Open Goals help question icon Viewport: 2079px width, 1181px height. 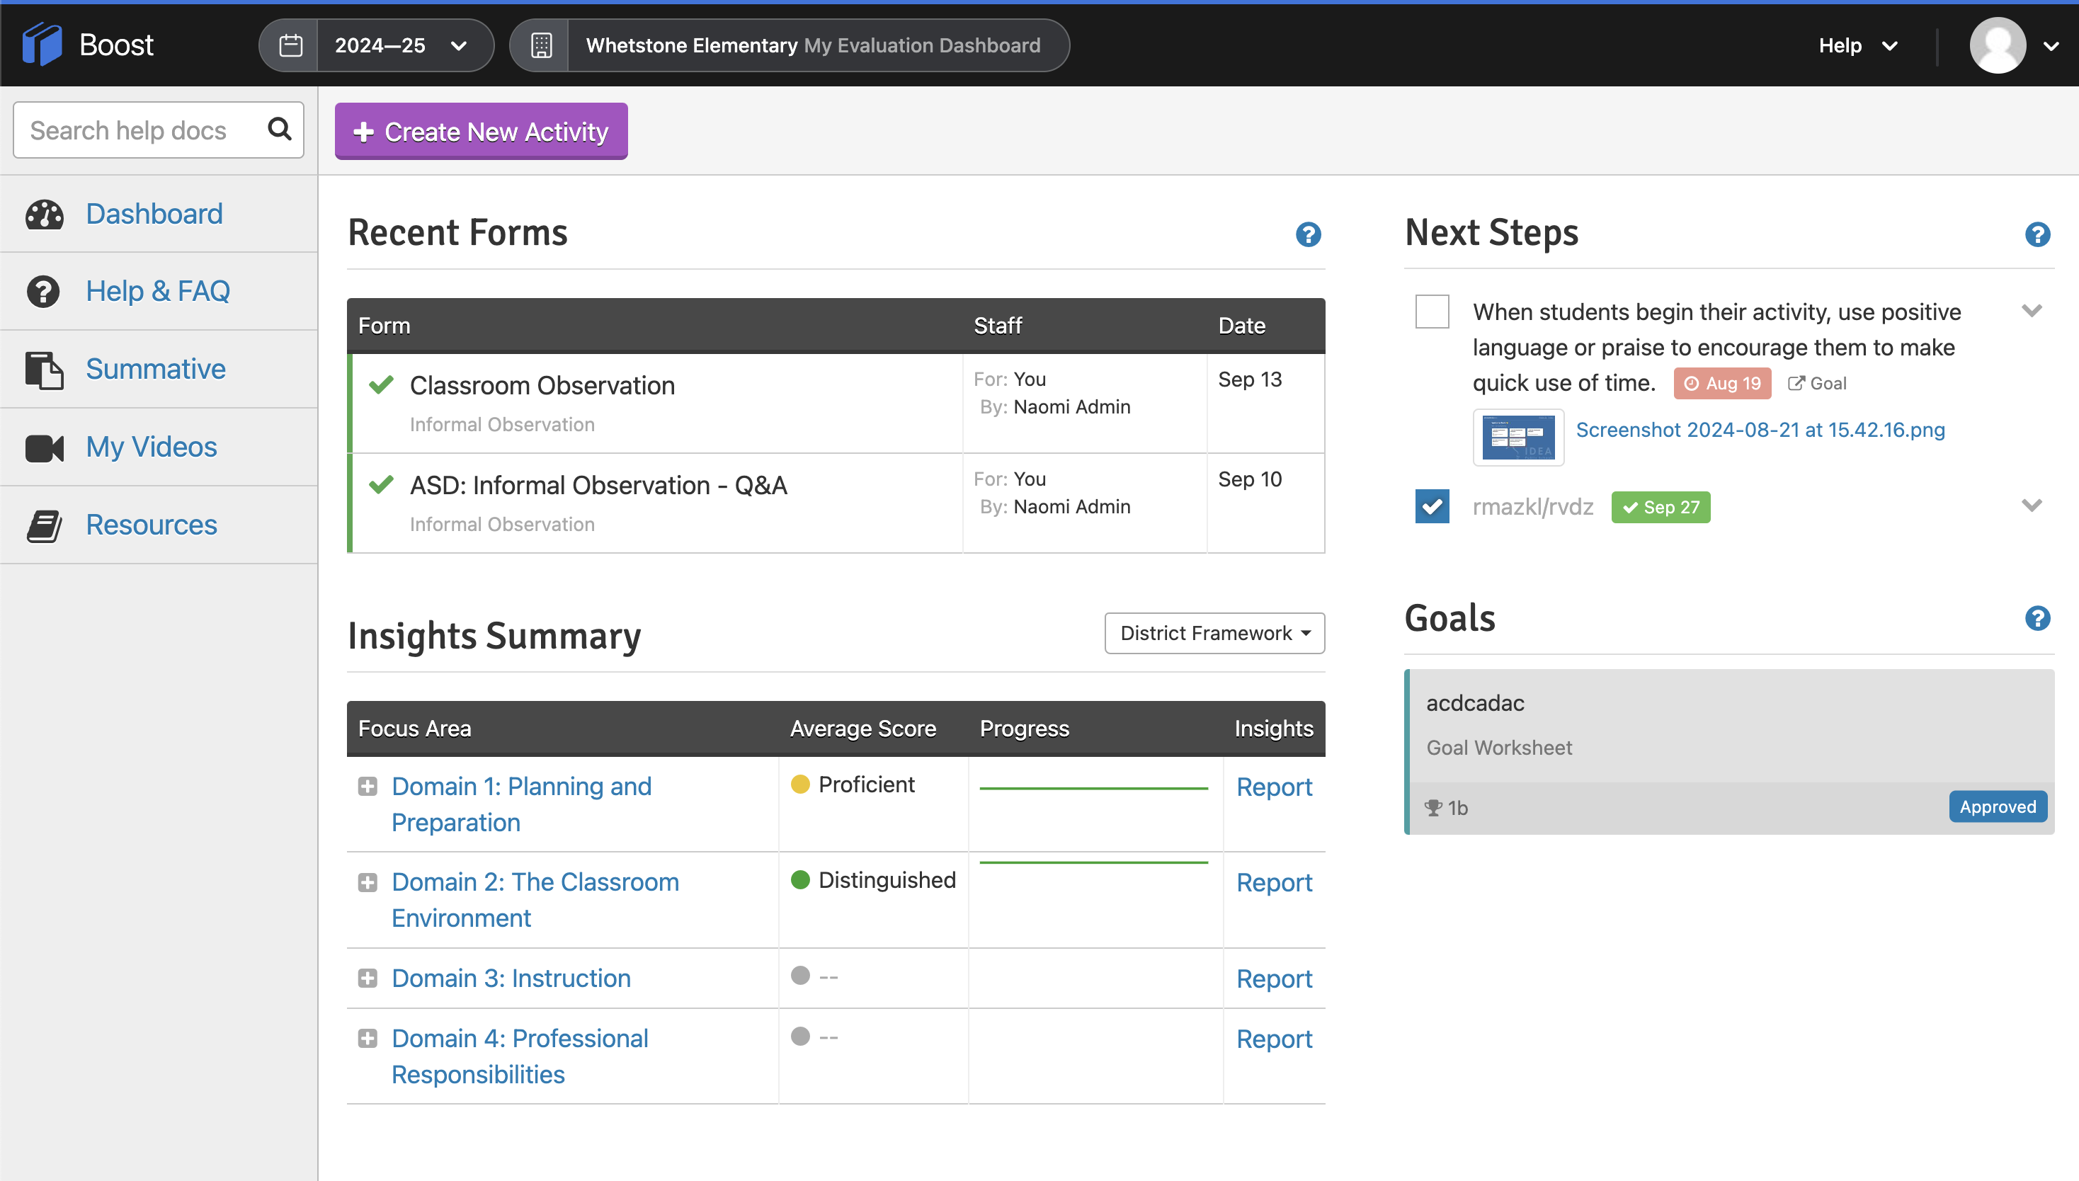[2037, 618]
